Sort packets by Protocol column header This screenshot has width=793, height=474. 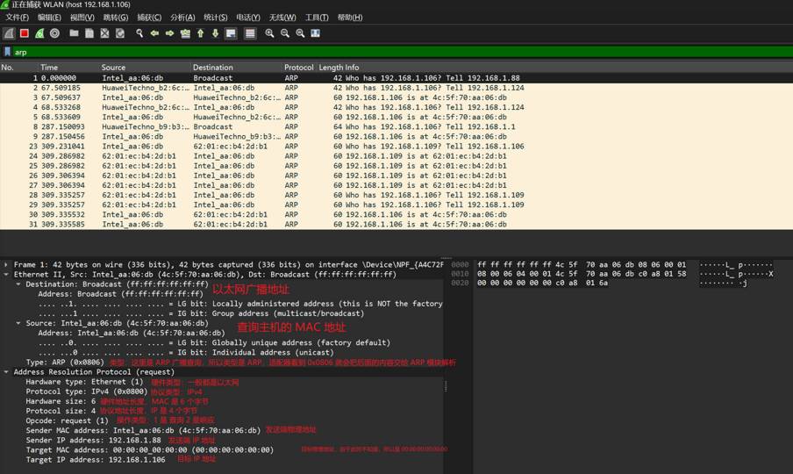pos(298,68)
